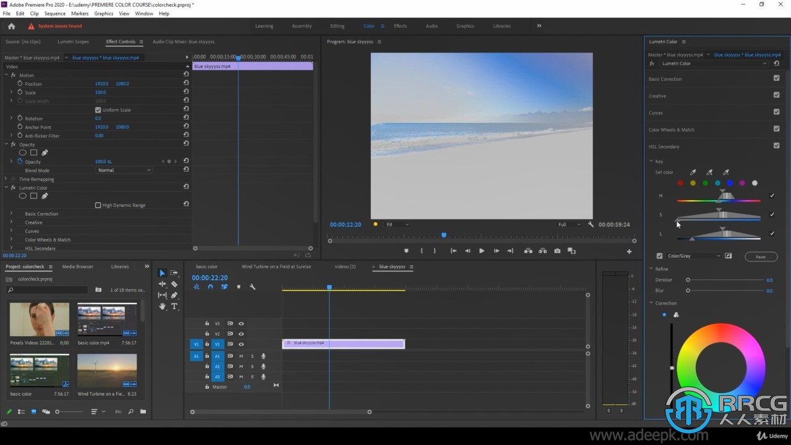This screenshot has width=791, height=445.
Task: Show more workspaces overflow chevron
Action: (539, 26)
